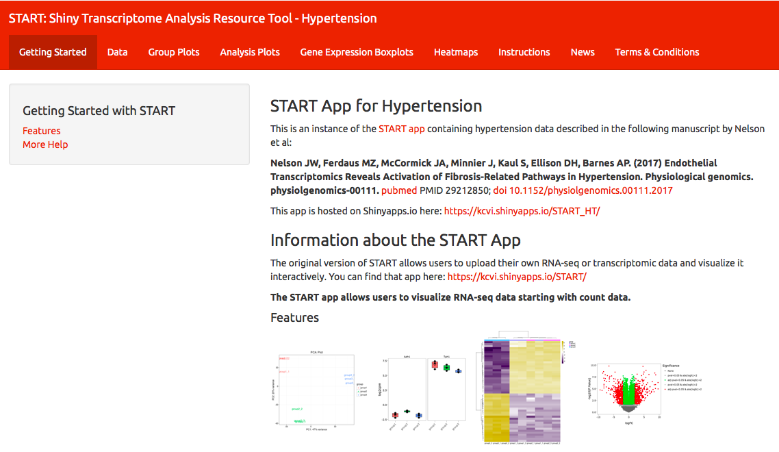The width and height of the screenshot is (779, 452).
Task: Open the News tab
Action: tap(583, 52)
